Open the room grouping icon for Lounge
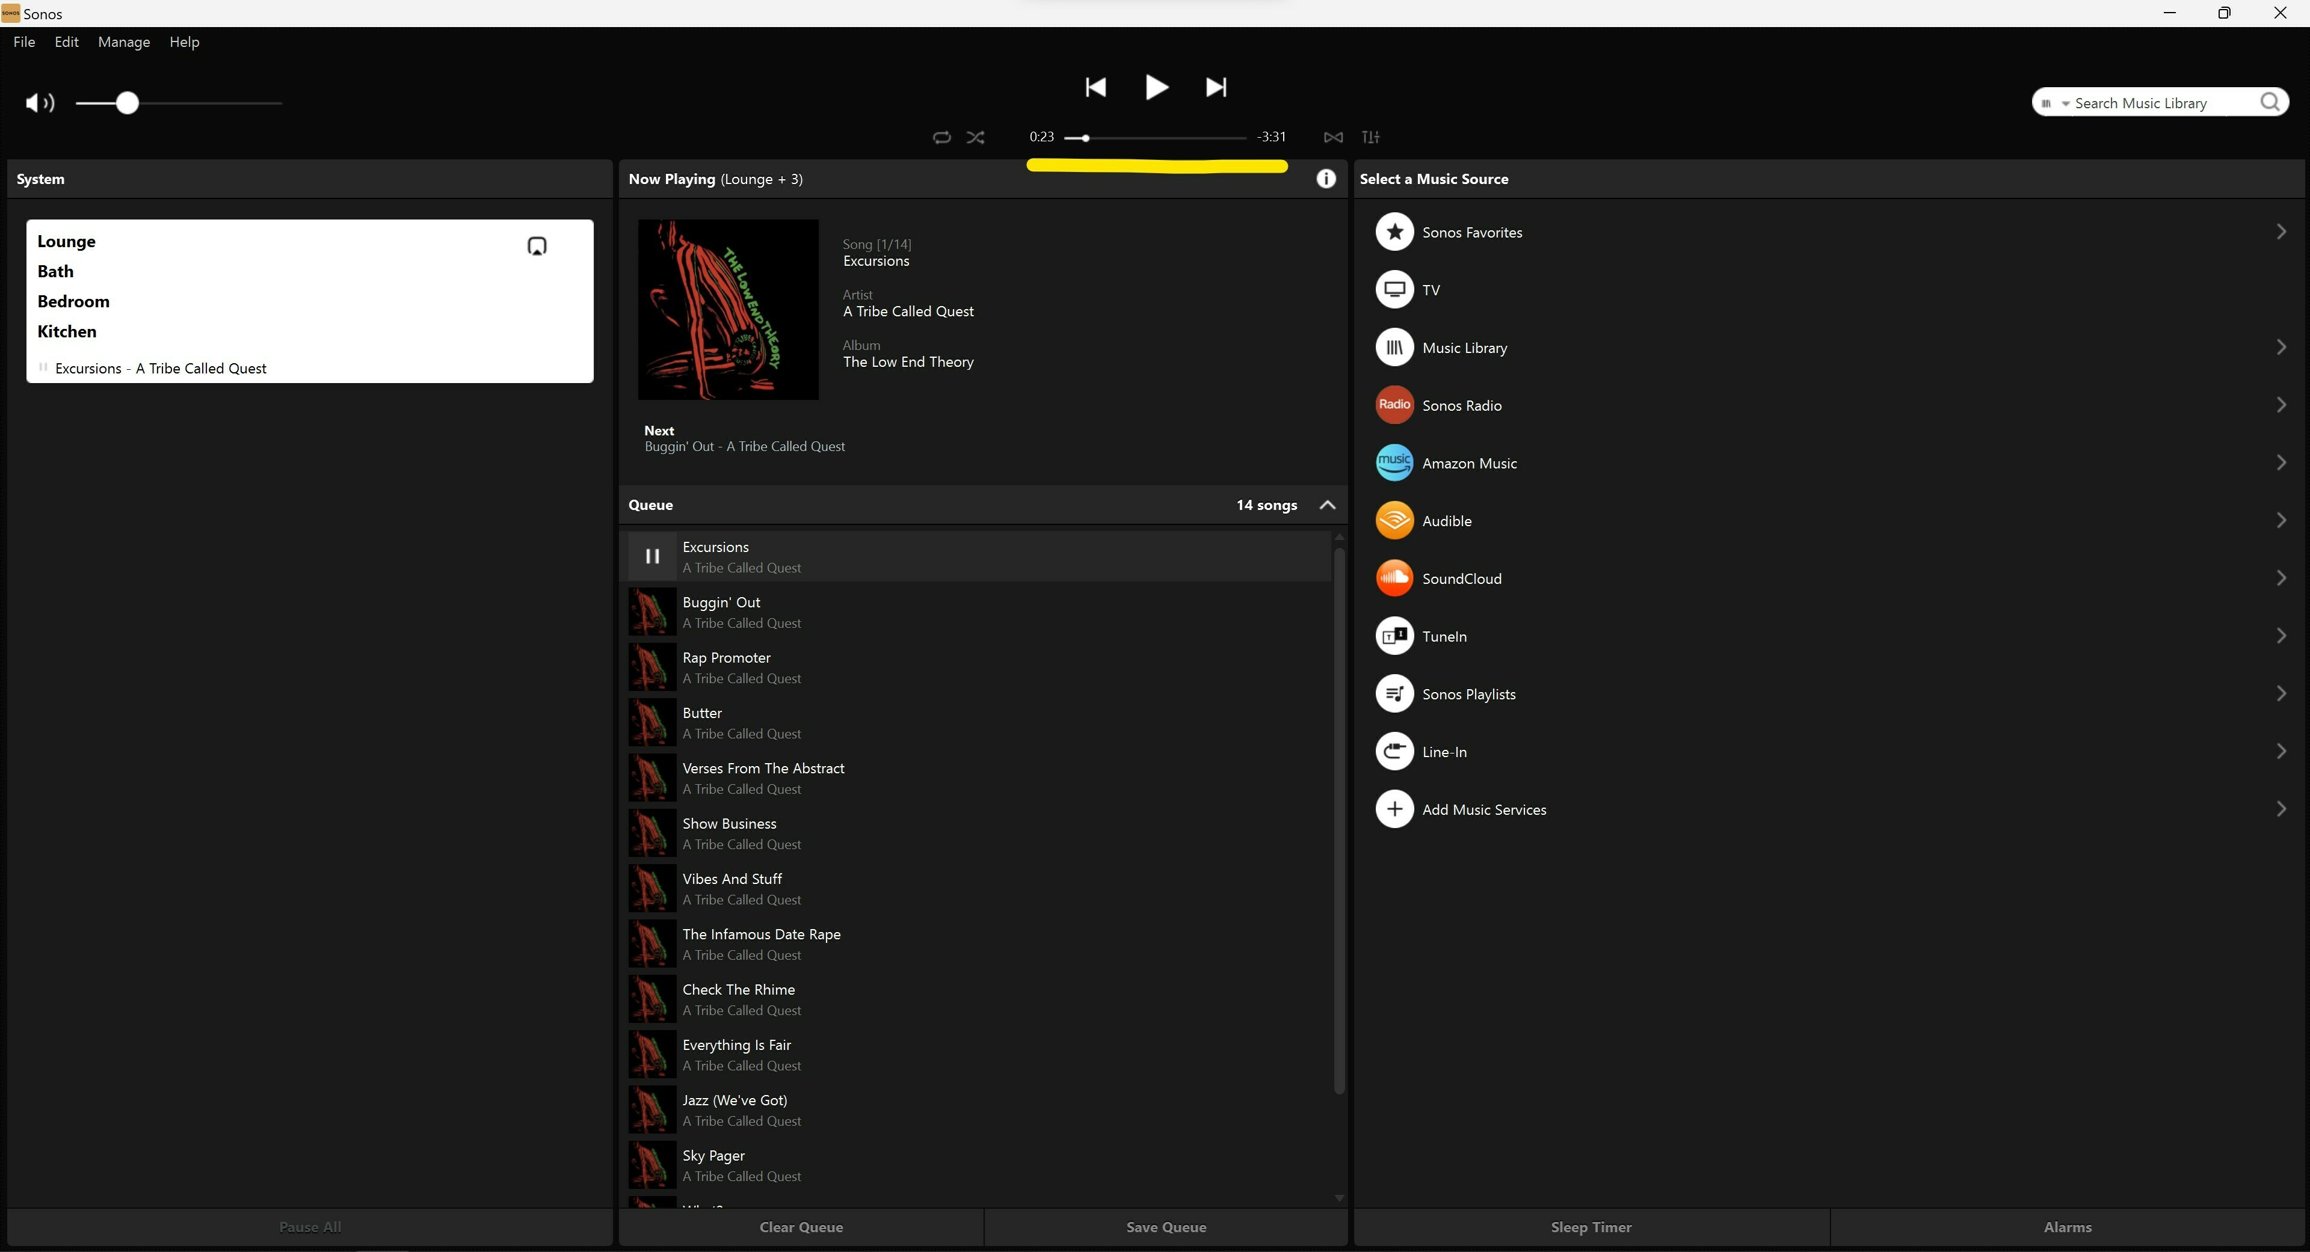 tap(536, 247)
